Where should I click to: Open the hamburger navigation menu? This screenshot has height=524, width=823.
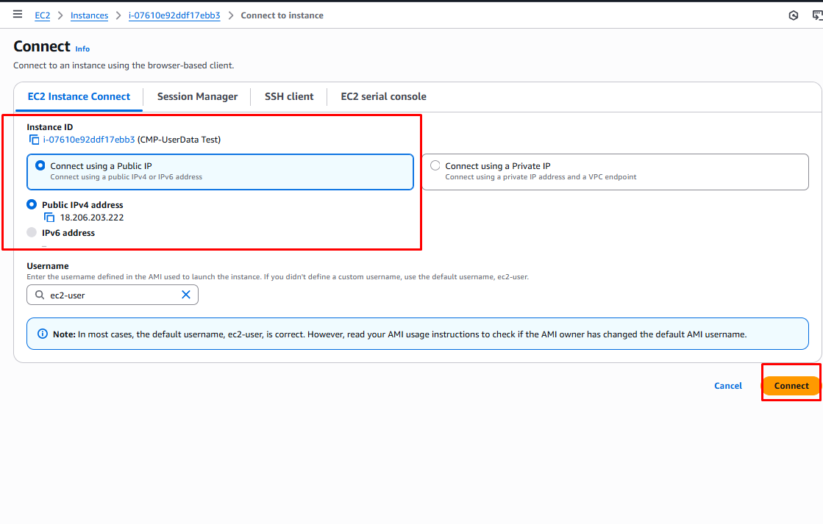[x=18, y=15]
